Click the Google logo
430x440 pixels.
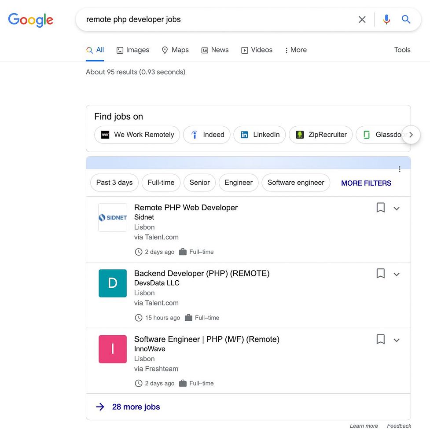point(31,20)
